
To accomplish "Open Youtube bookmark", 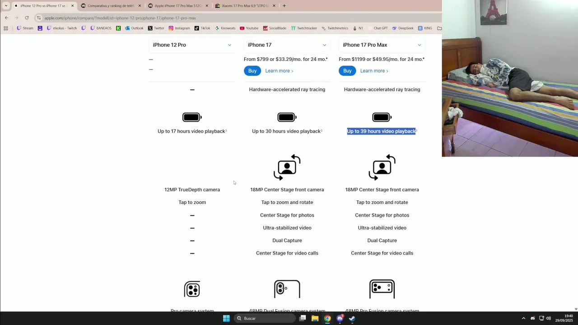I will [249, 28].
